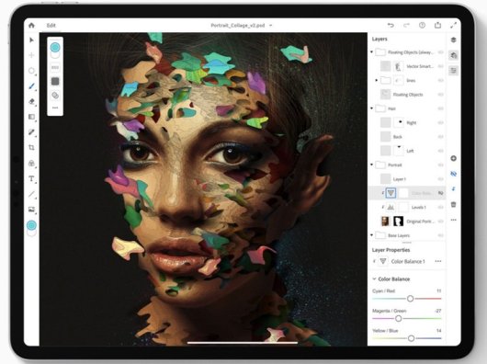Screen dimensions: 487x364
Task: Enter full screen mode
Action: (x=453, y=25)
